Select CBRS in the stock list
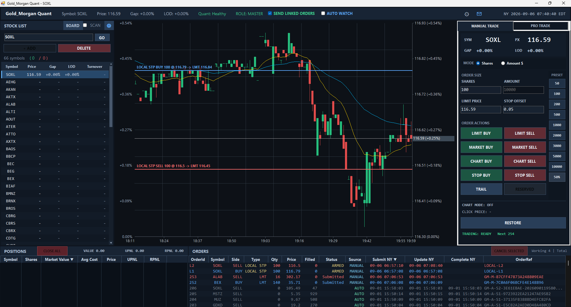Viewport: 571px width, 307px height. [55, 223]
